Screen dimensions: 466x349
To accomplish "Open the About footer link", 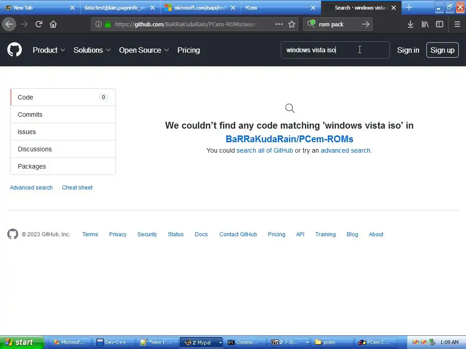I will pyautogui.click(x=376, y=234).
